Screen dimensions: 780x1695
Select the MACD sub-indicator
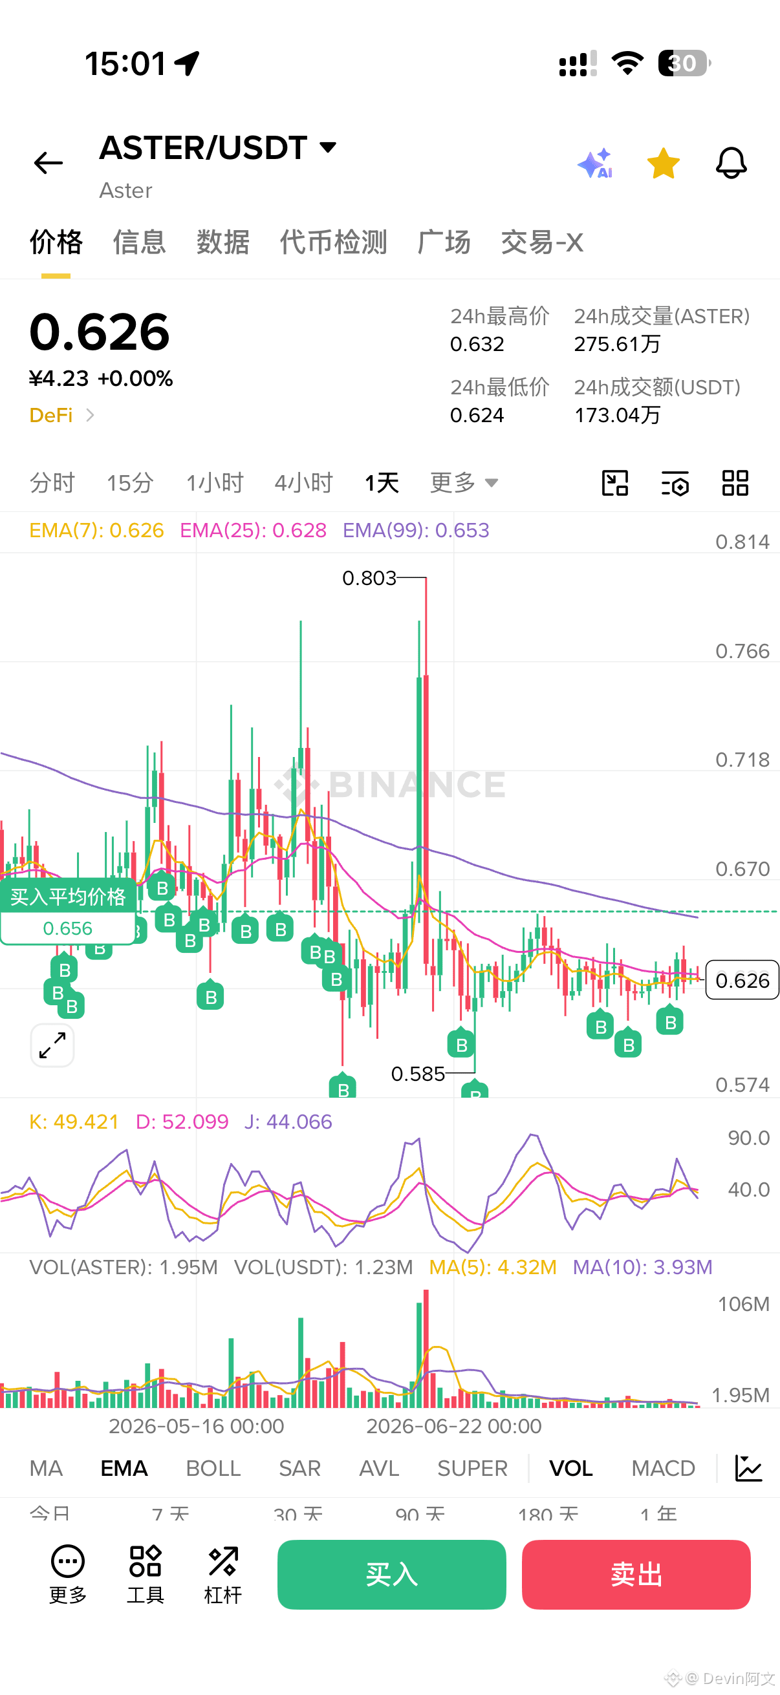pos(663,1468)
